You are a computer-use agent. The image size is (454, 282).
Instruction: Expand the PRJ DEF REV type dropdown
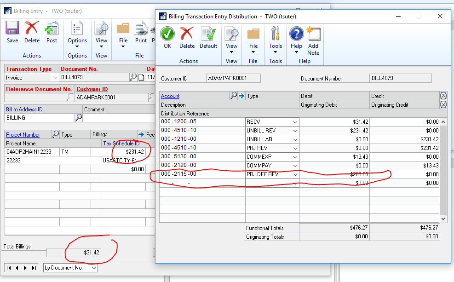click(x=294, y=174)
